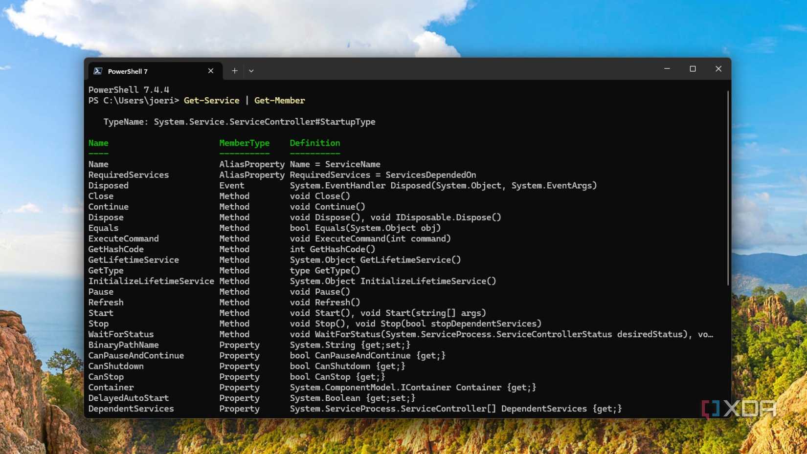Select the WaitForStatus method row
The image size is (807, 454).
(121, 334)
